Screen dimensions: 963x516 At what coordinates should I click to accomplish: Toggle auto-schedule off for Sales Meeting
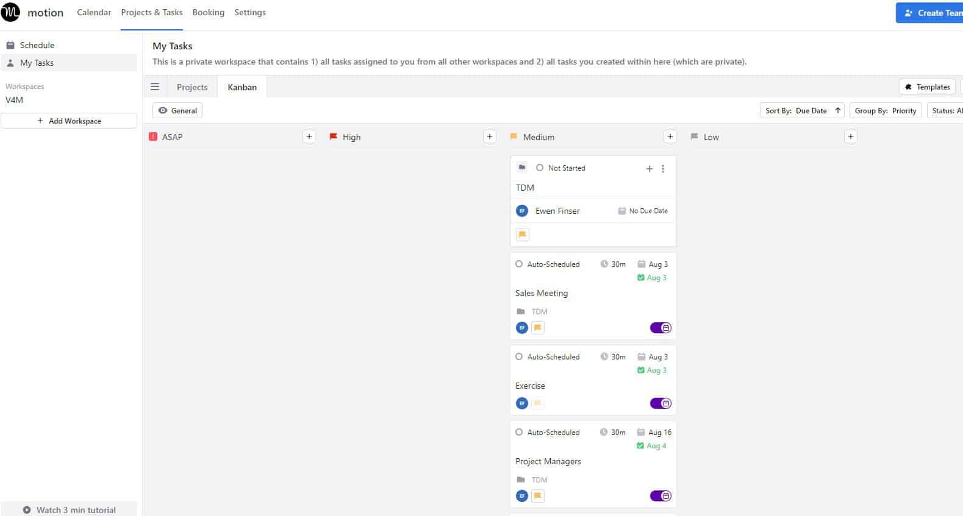click(x=660, y=328)
